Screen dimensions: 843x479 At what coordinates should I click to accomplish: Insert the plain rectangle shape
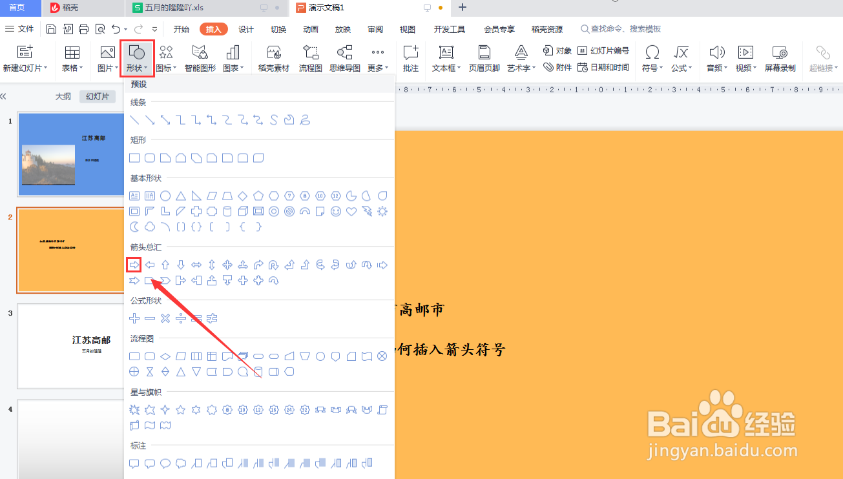point(134,158)
